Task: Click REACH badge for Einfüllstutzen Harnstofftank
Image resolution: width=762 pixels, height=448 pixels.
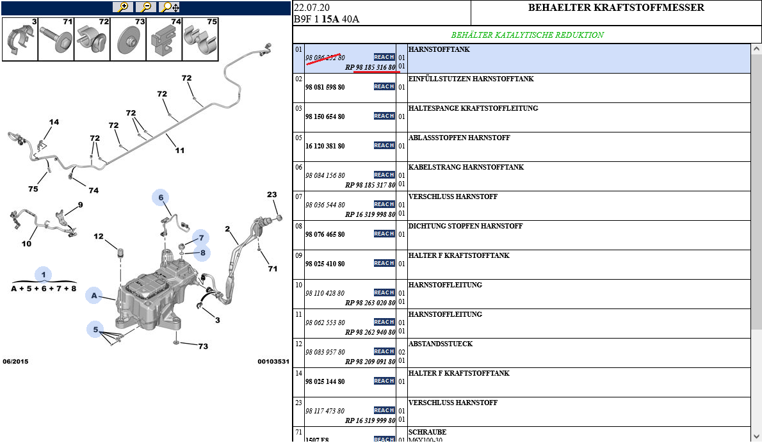Action: 384,86
